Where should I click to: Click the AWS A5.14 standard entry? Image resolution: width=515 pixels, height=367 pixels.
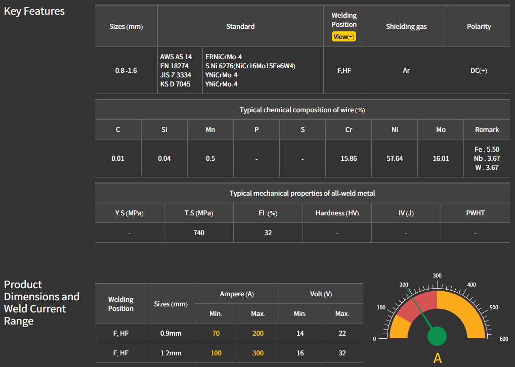pyautogui.click(x=176, y=57)
